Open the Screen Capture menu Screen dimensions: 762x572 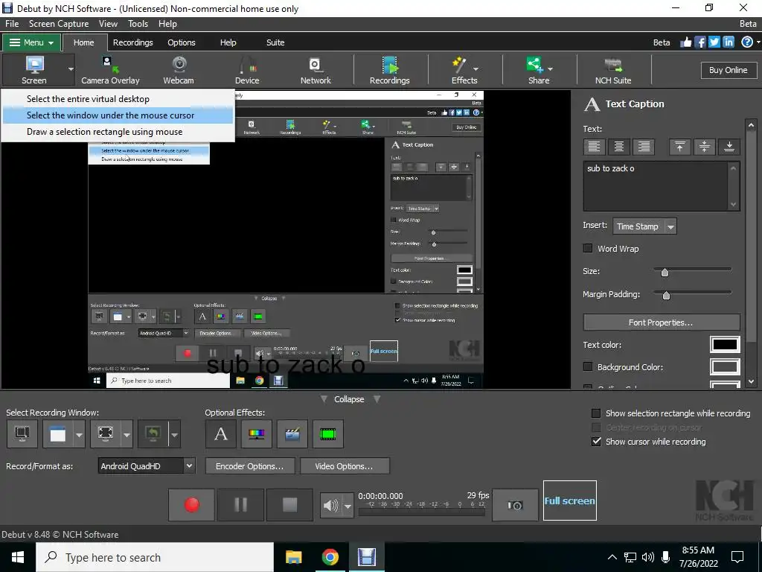coord(59,24)
